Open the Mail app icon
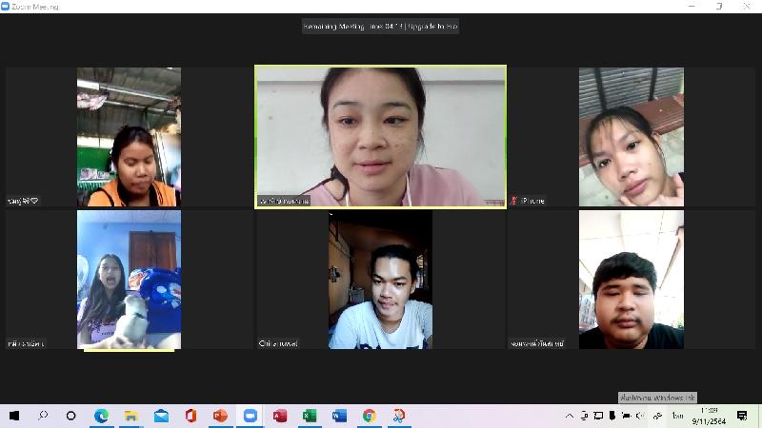 tap(161, 416)
